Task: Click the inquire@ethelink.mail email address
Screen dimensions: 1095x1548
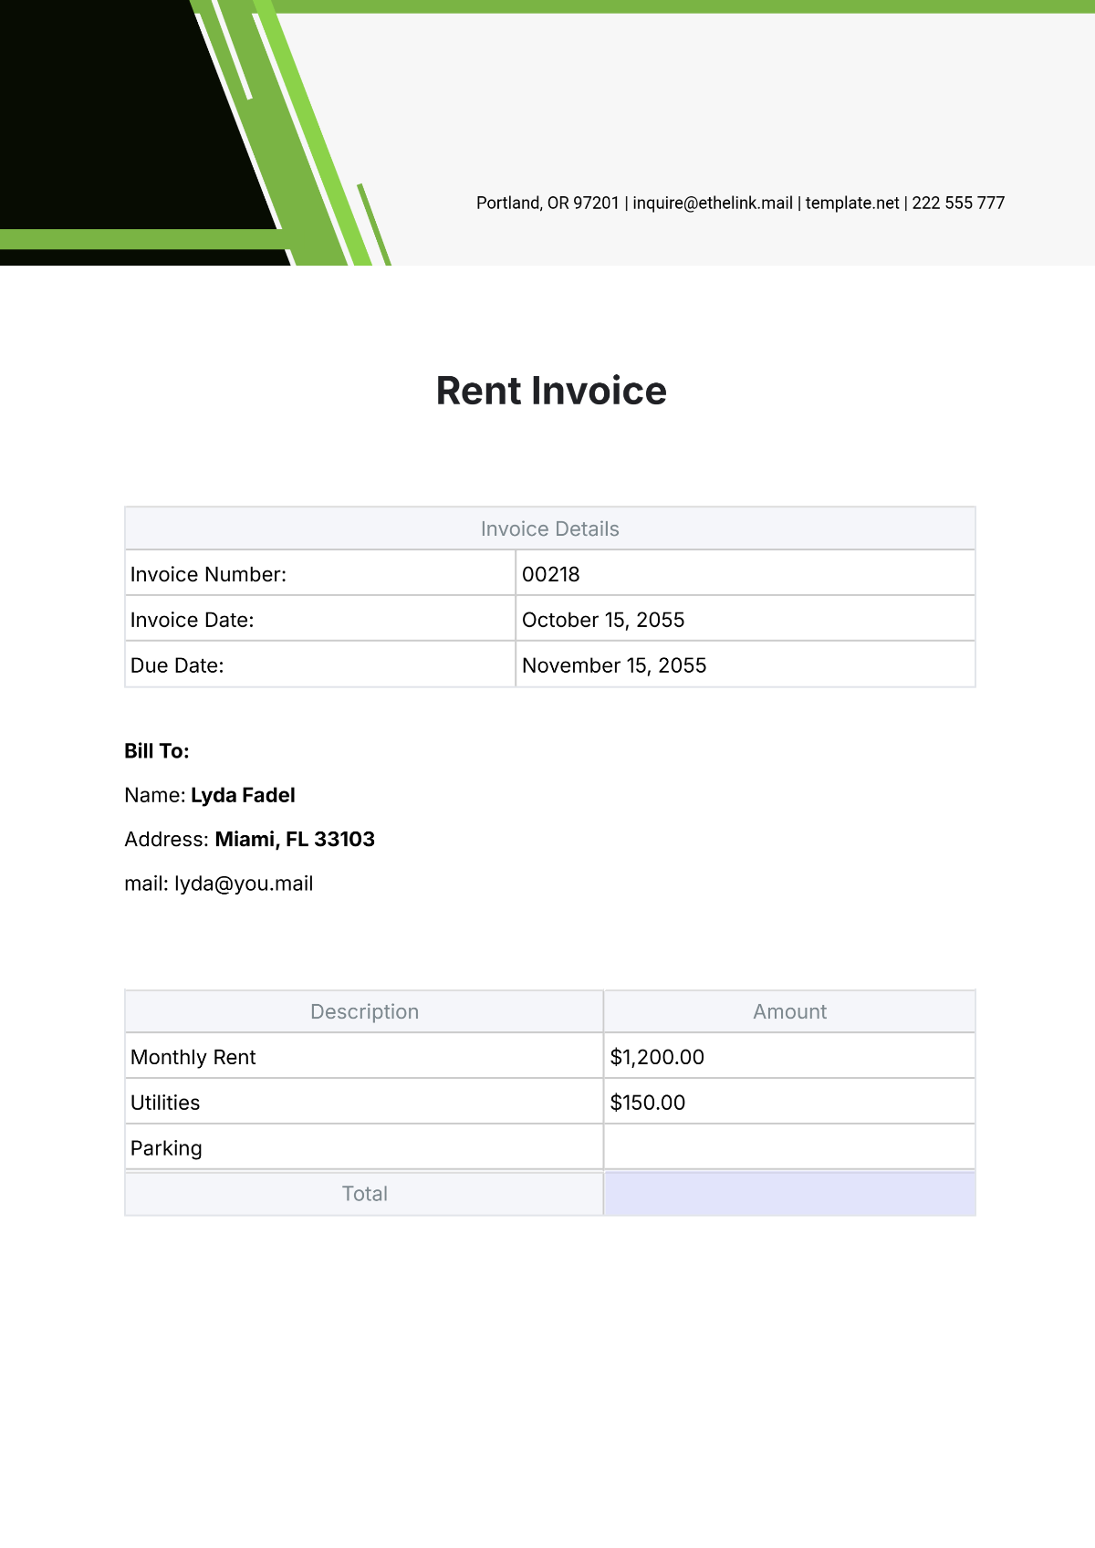Action: tap(712, 203)
